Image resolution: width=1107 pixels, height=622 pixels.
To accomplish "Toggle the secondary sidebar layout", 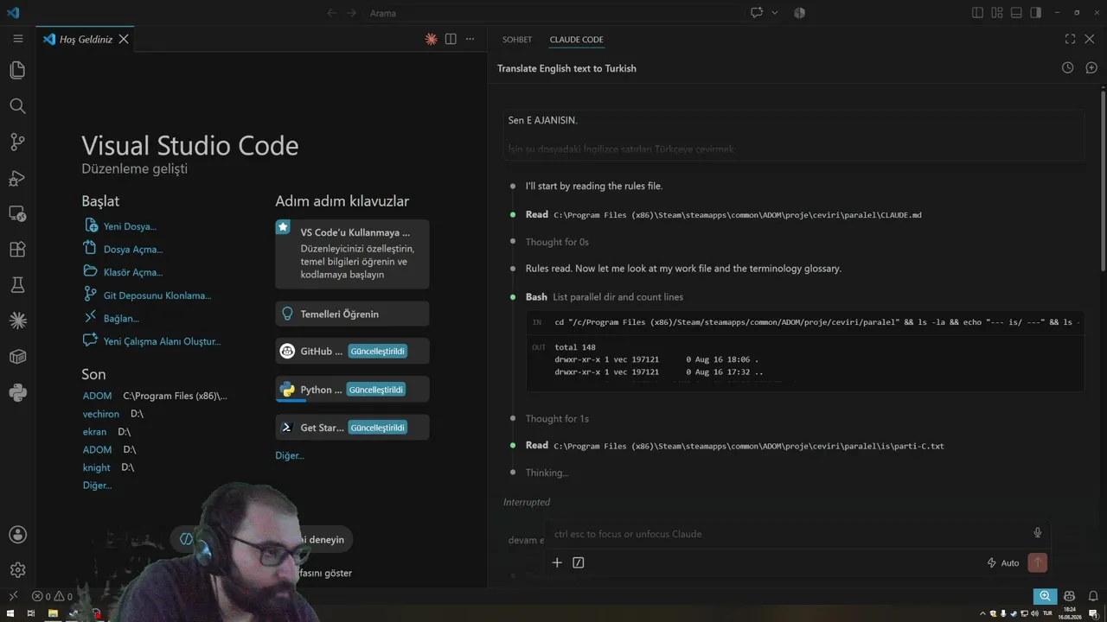I will tap(1036, 13).
